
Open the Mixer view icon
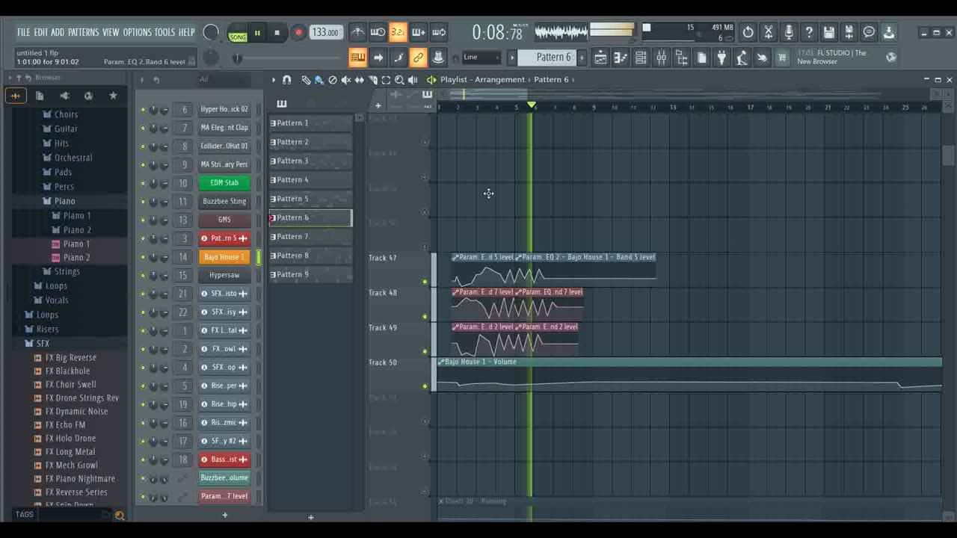[661, 58]
